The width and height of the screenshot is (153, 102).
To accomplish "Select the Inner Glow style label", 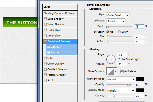I will pyautogui.click(x=54, y=36).
